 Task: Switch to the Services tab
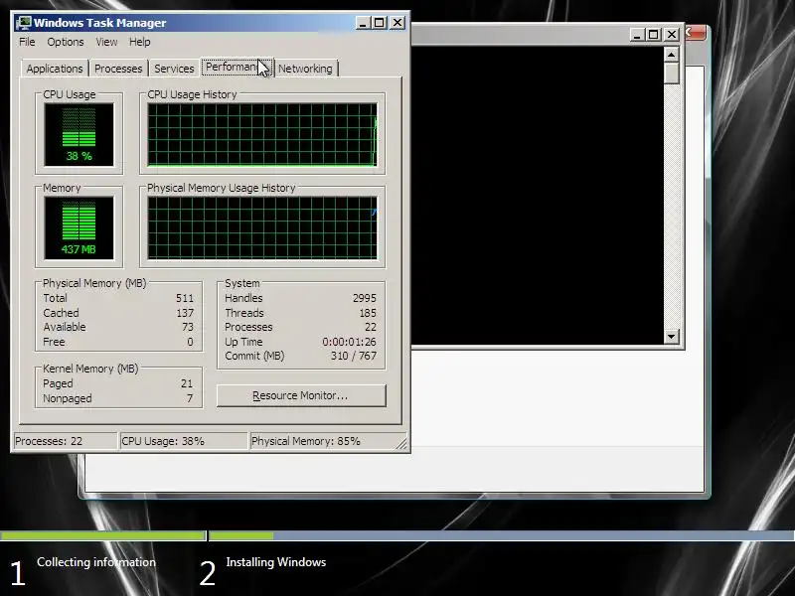pos(174,69)
